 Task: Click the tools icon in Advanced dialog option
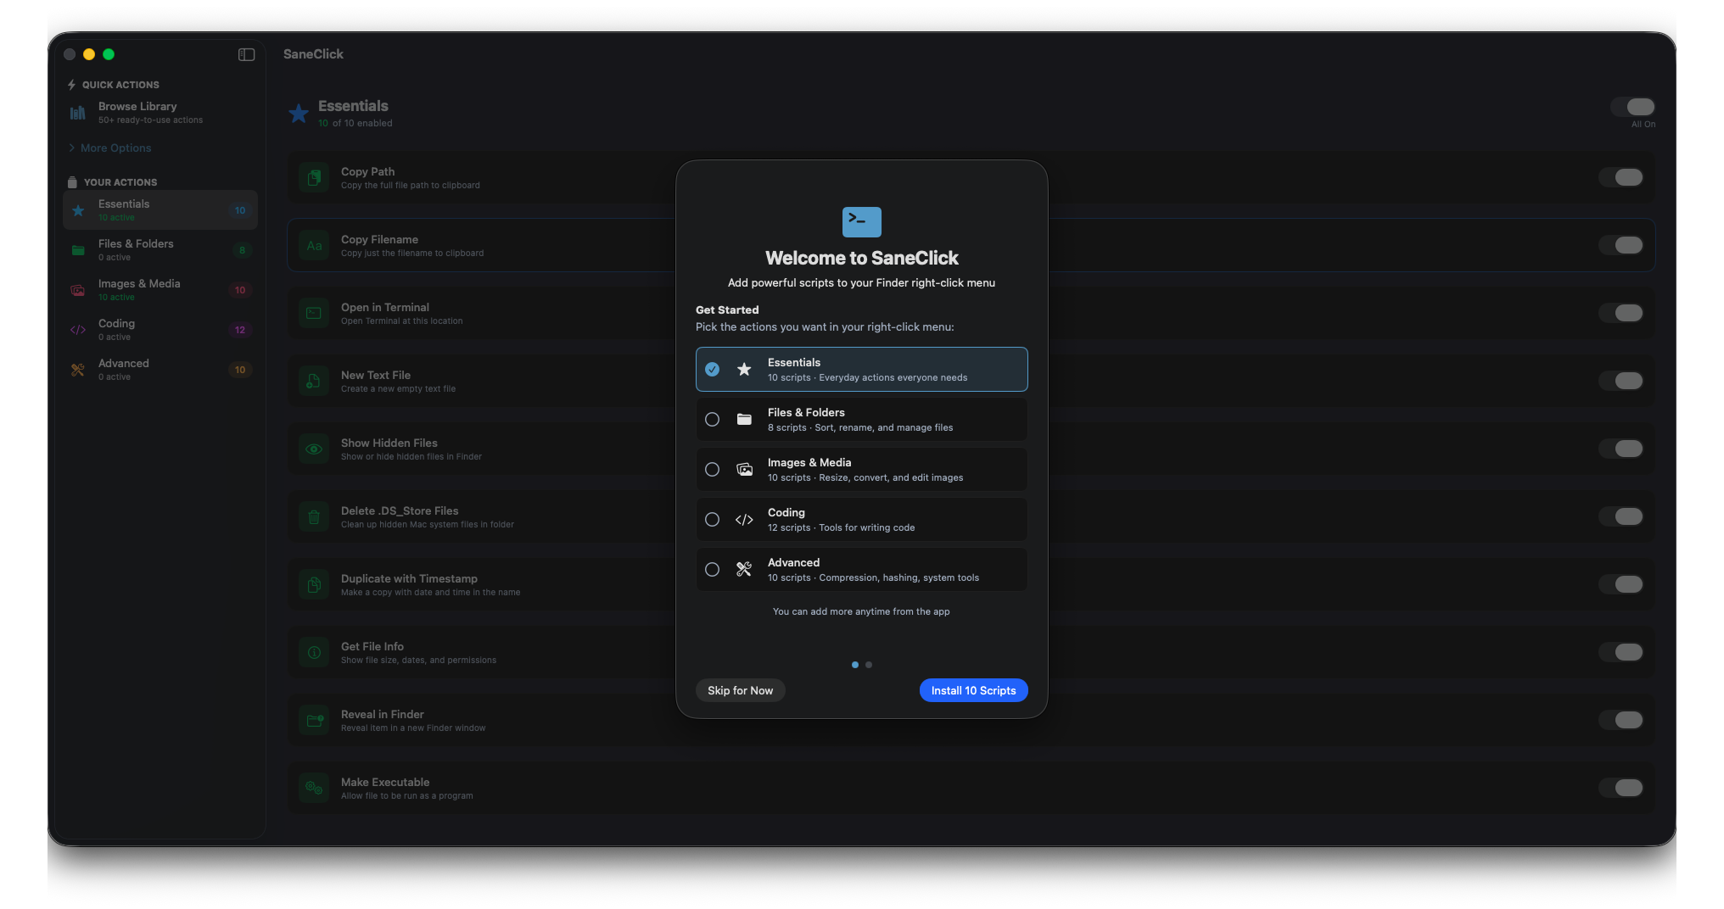click(744, 569)
